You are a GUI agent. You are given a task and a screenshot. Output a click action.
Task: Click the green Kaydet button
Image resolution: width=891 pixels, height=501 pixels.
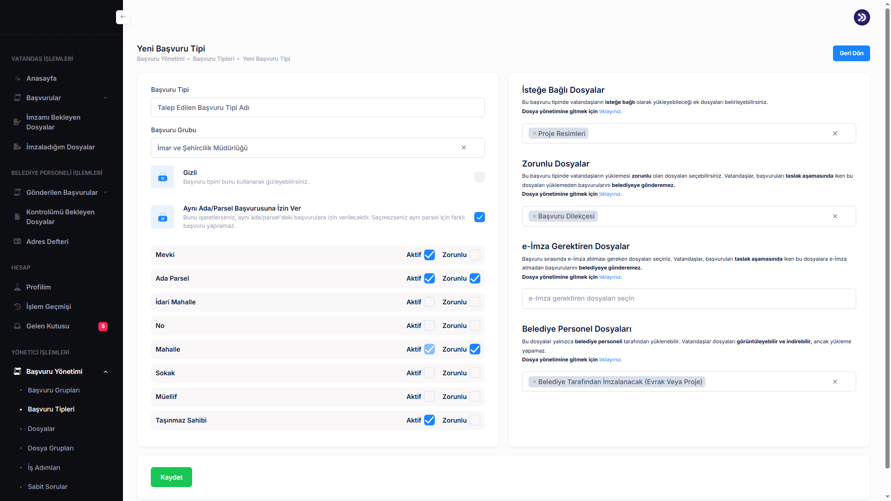pos(171,477)
